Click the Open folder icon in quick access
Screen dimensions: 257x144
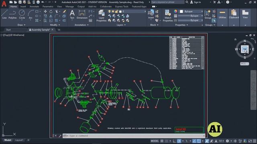point(15,2)
